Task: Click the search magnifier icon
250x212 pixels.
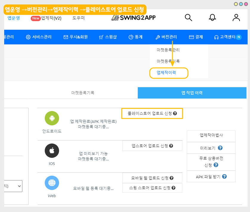Action: pos(189,18)
